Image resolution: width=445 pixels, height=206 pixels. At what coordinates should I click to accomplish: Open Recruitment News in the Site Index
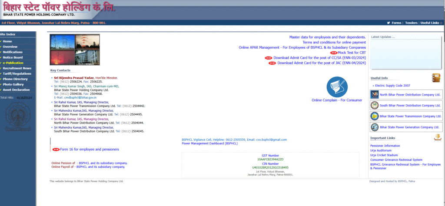tap(17, 68)
